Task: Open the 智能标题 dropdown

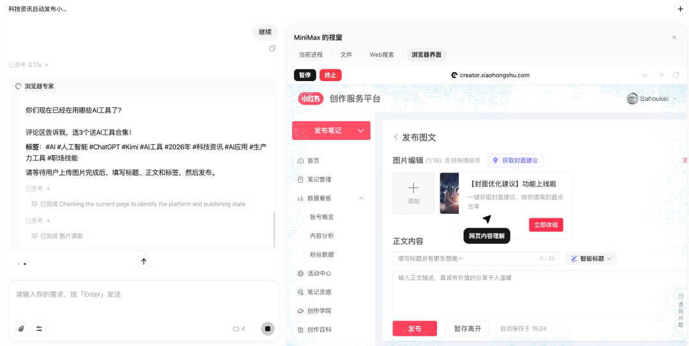Action: (591, 259)
